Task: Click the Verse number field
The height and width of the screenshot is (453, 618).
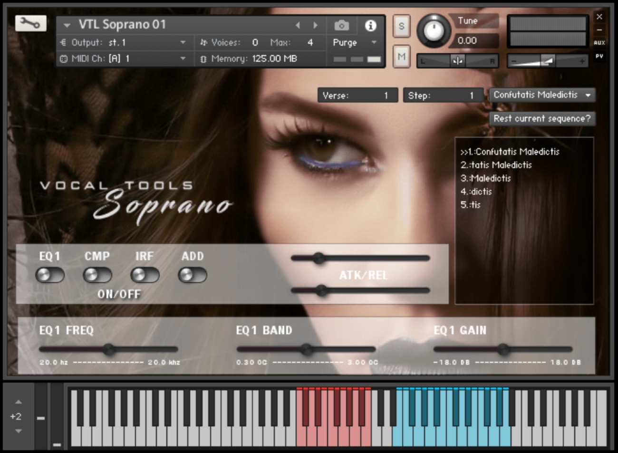Action: click(x=357, y=96)
